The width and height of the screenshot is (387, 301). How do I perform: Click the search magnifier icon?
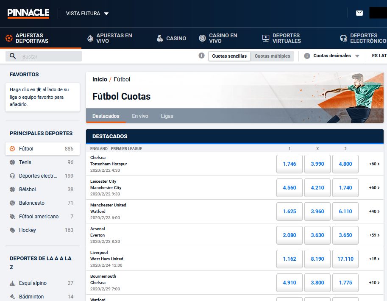[13, 56]
